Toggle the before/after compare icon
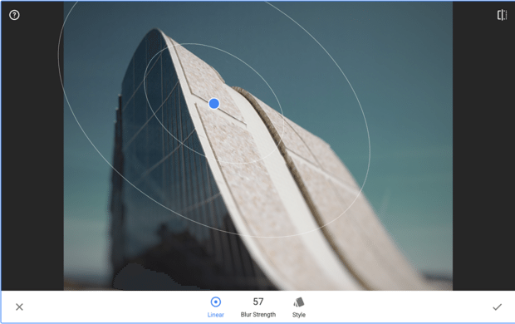 point(502,15)
